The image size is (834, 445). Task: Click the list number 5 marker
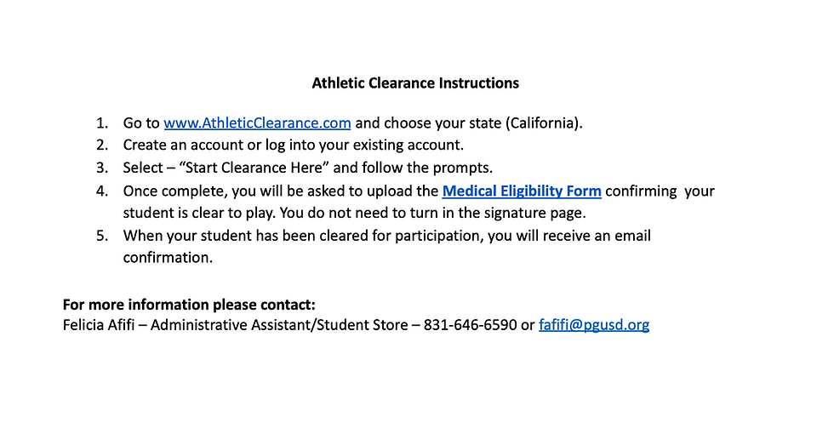[x=102, y=236]
